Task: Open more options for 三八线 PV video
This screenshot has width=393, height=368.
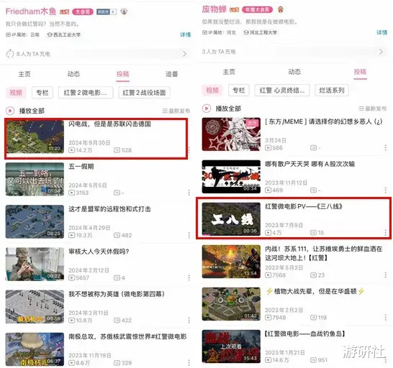Action: pos(386,233)
